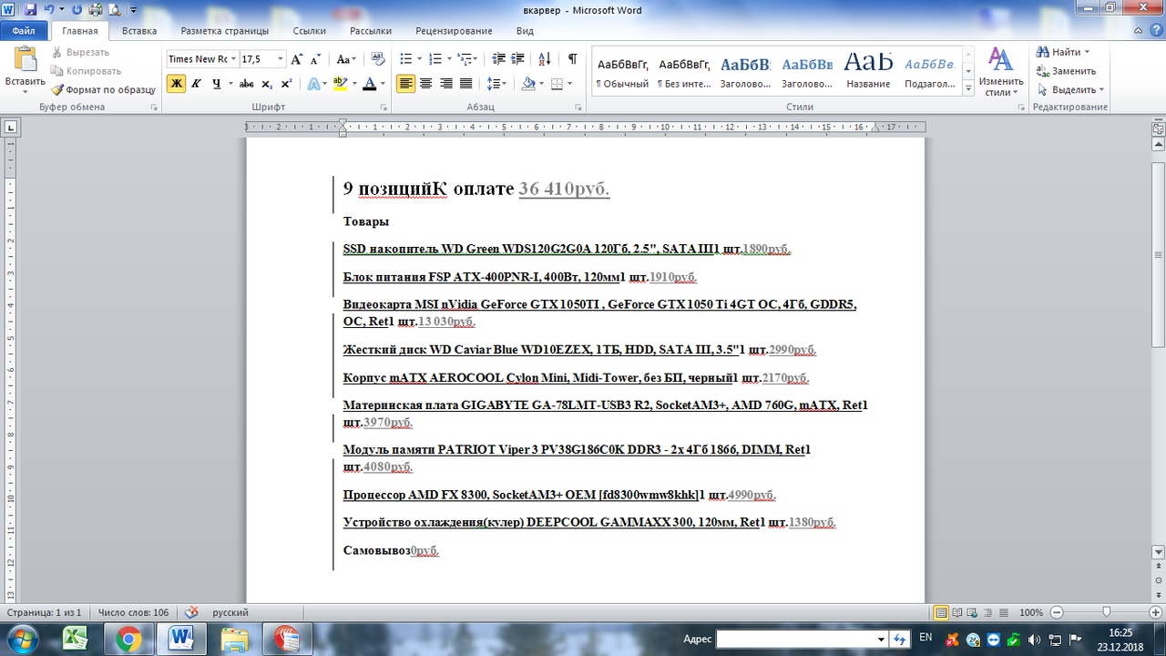The width and height of the screenshot is (1166, 656).
Task: Switch to the Рассылки tab
Action: [371, 31]
